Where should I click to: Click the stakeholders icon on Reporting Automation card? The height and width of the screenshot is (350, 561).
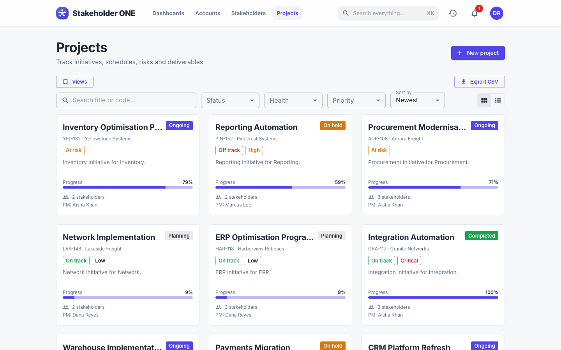(x=219, y=197)
